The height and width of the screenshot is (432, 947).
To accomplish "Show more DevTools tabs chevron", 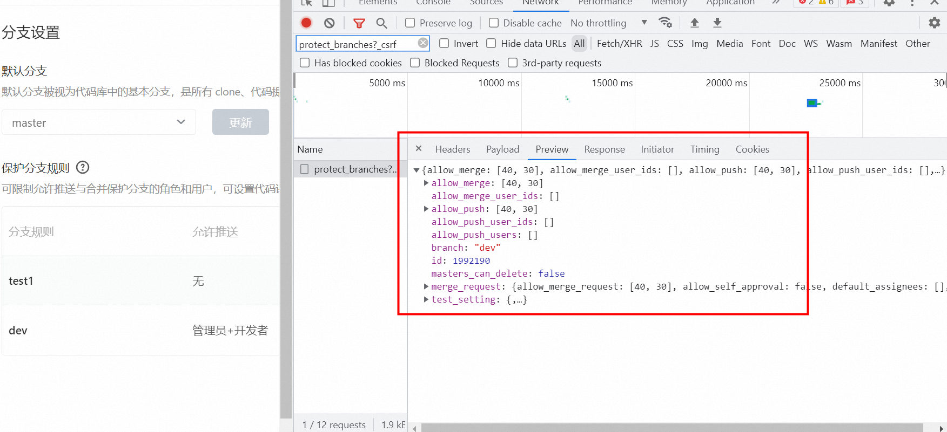I will pos(776,3).
